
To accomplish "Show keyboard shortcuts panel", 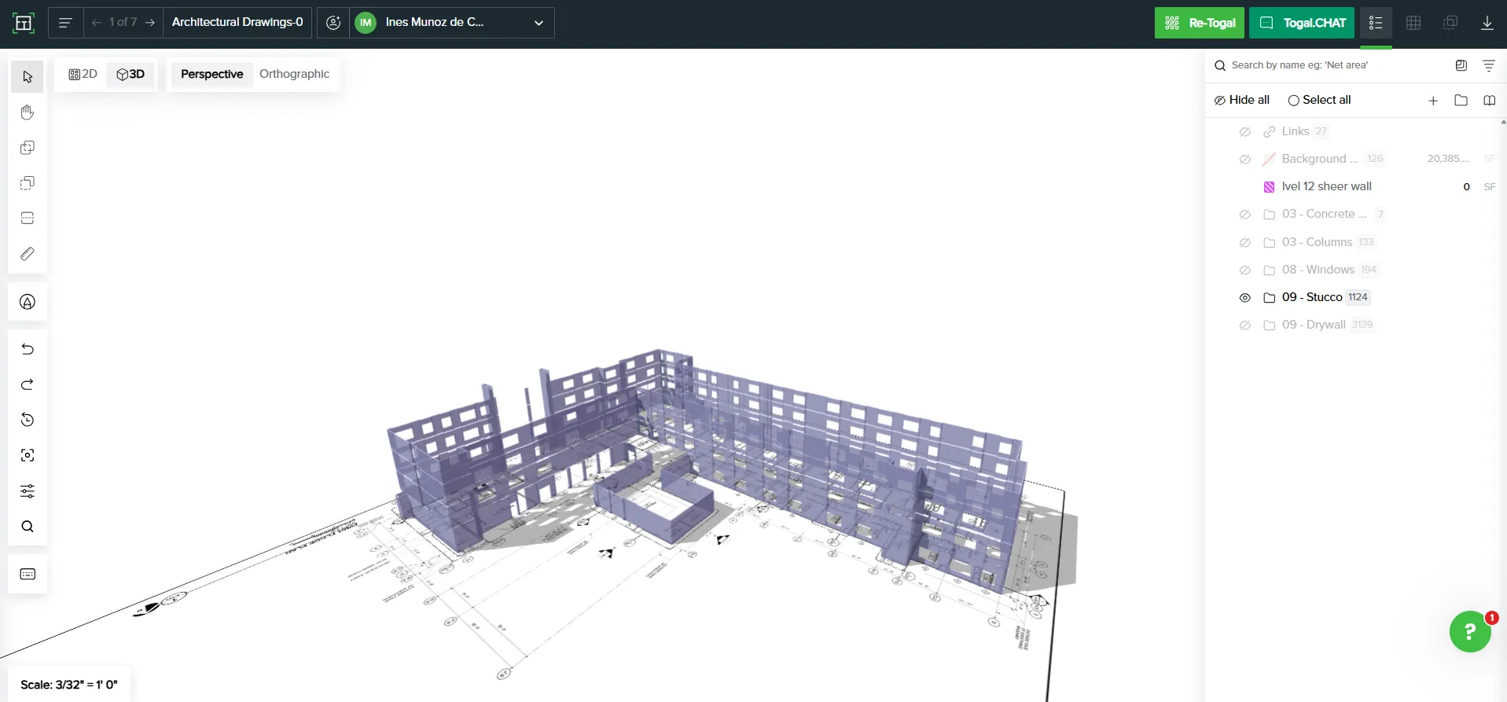I will 28,574.
